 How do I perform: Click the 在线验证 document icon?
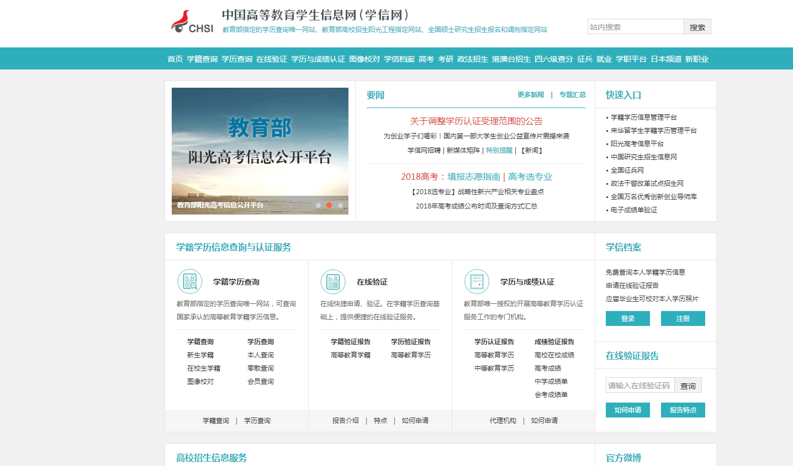(333, 282)
